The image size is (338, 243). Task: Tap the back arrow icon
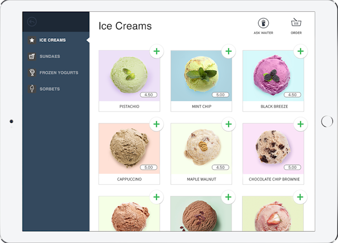32,22
